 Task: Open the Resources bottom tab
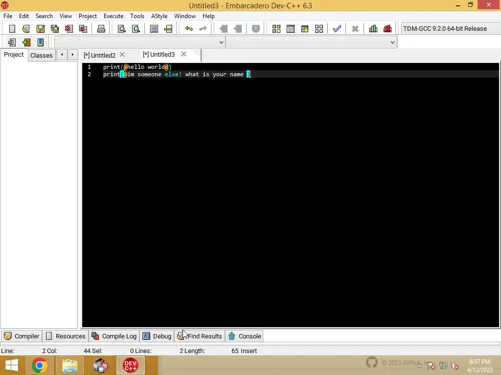click(x=66, y=336)
